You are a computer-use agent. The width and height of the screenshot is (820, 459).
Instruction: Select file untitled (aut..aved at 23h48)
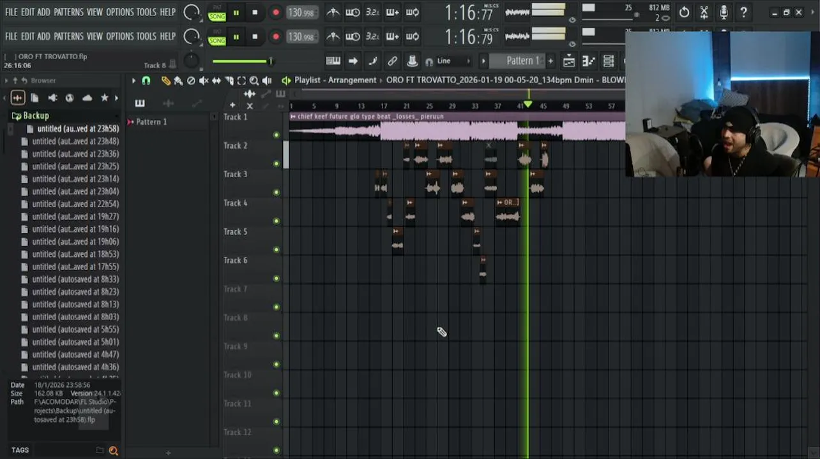[75, 142]
